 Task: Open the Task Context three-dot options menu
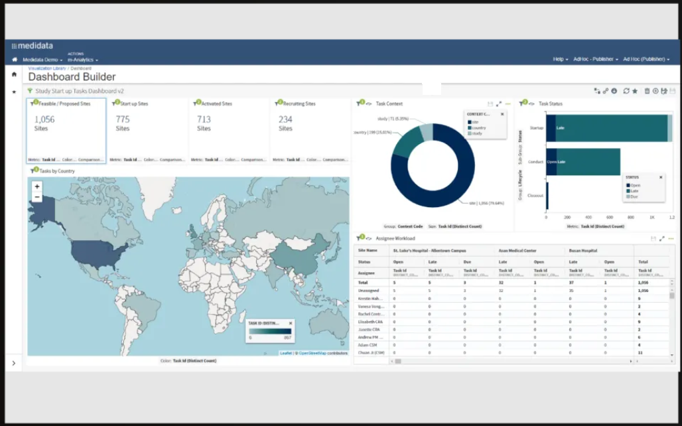tap(508, 104)
